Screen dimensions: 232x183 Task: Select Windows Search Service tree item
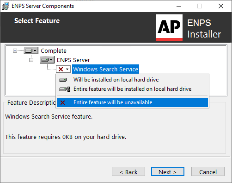pyautogui.click(x=105, y=69)
